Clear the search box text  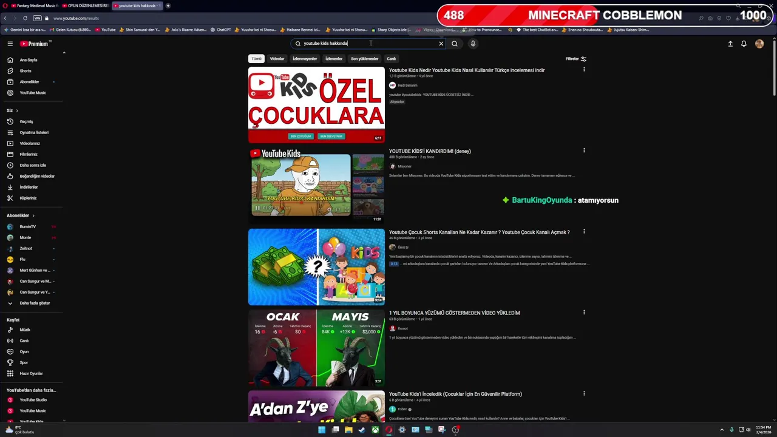(x=441, y=44)
